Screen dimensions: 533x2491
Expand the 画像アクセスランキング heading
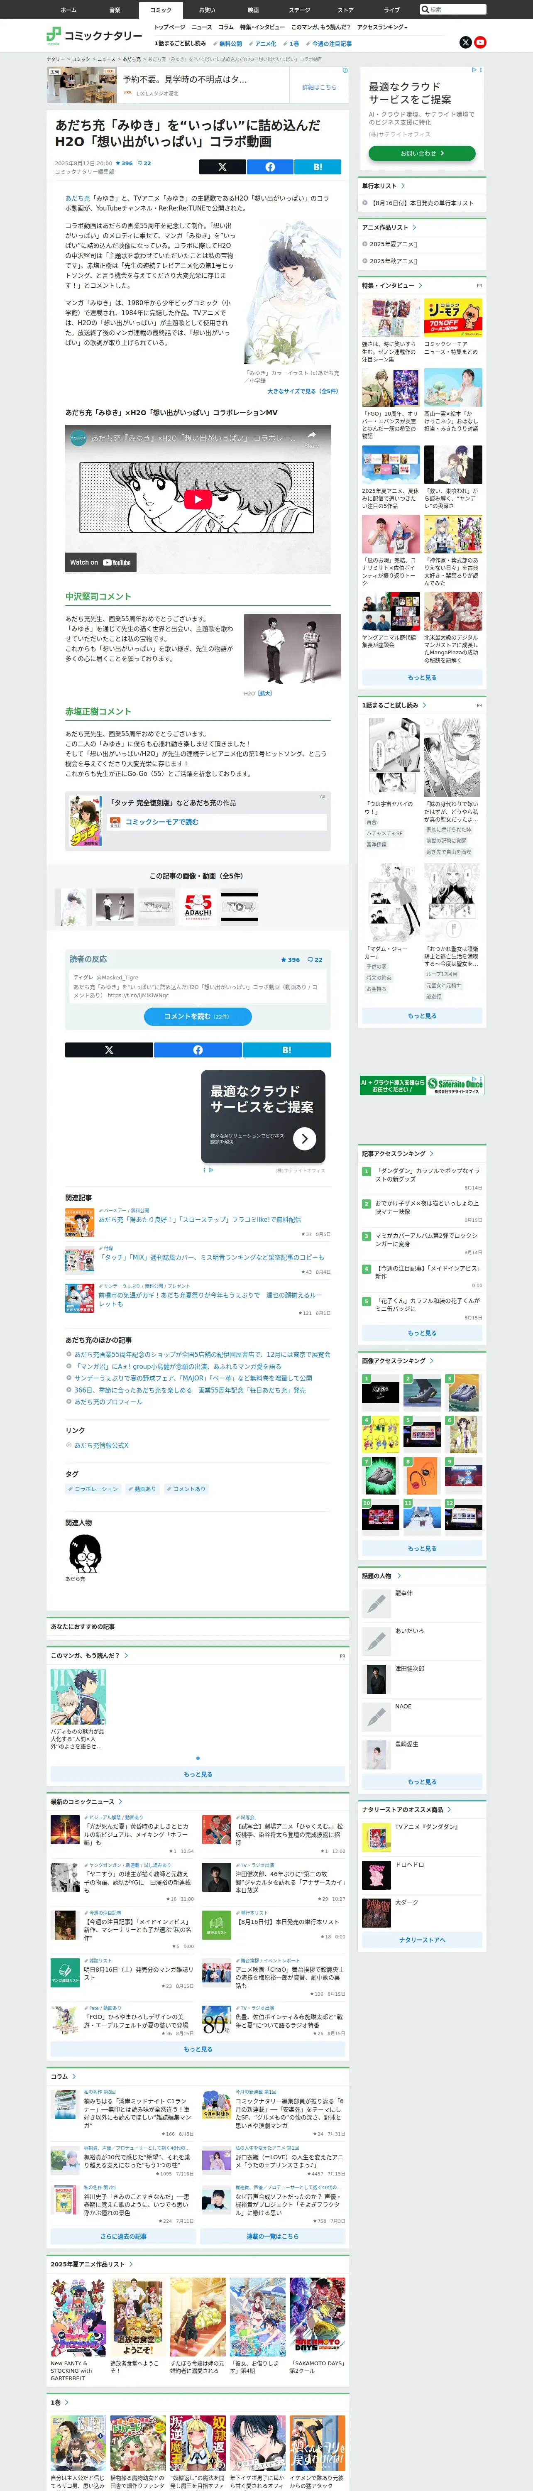[398, 1361]
